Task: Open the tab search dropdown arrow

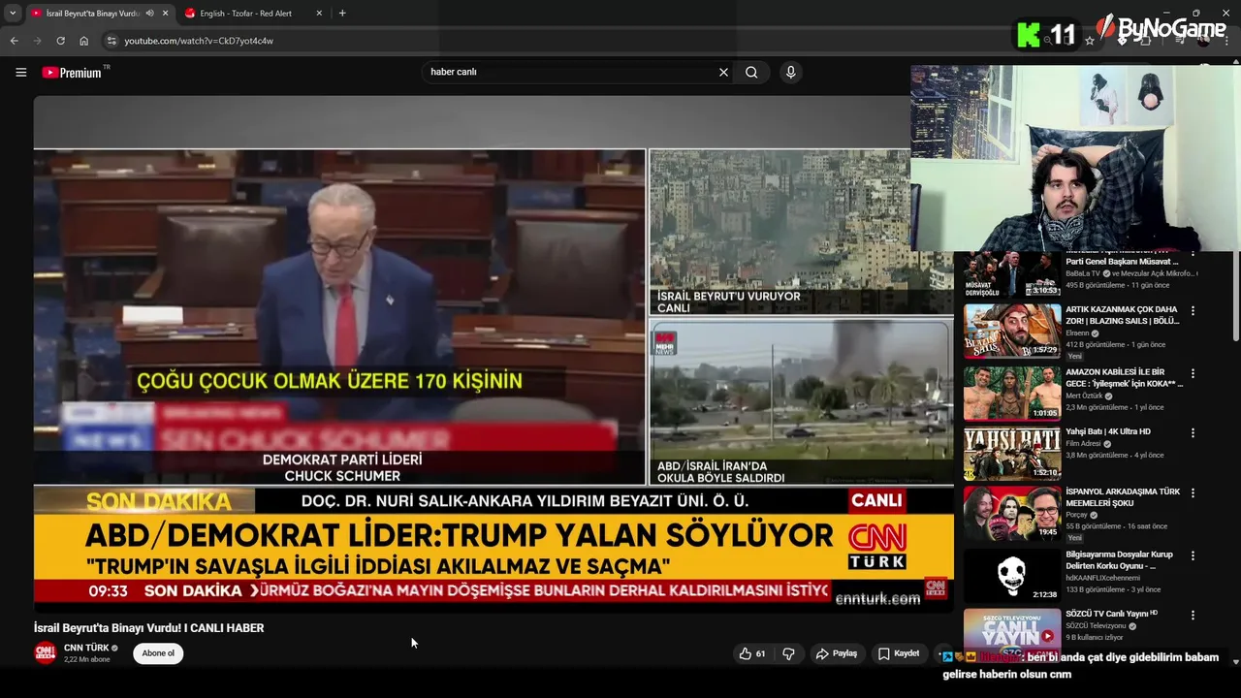Action: tap(13, 14)
